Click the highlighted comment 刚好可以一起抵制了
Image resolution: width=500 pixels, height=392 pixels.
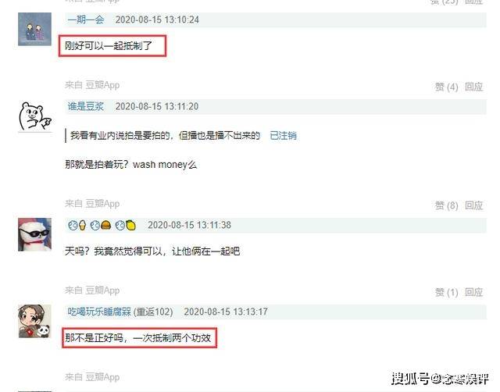click(109, 46)
